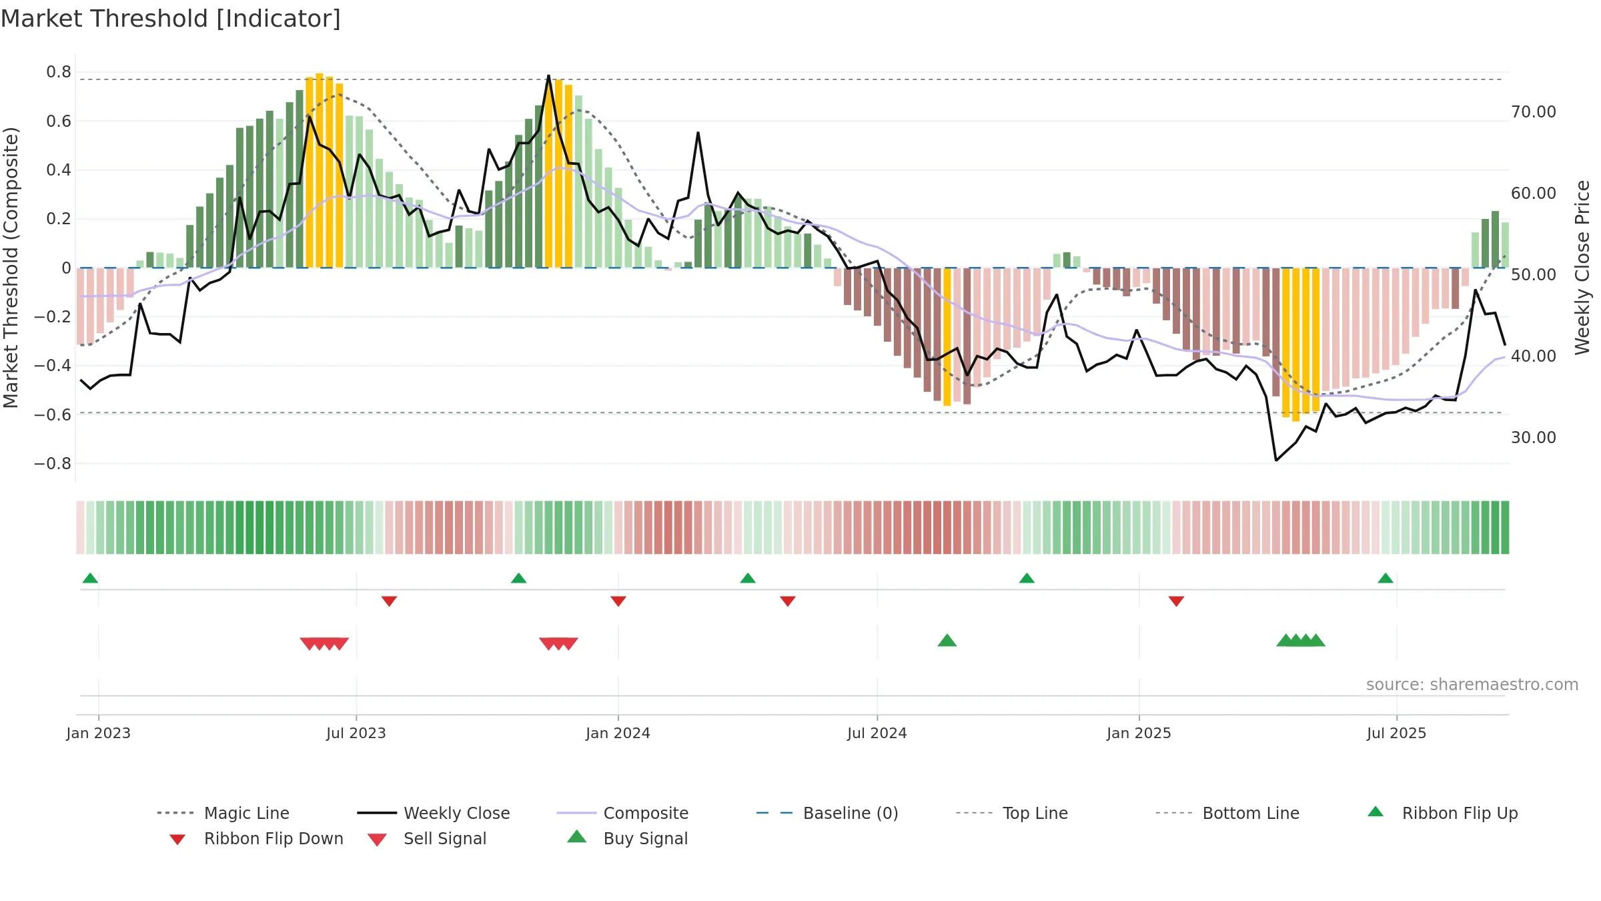Toggle the Baseline (0) legend entry
This screenshot has width=1601, height=901.
coord(827,813)
